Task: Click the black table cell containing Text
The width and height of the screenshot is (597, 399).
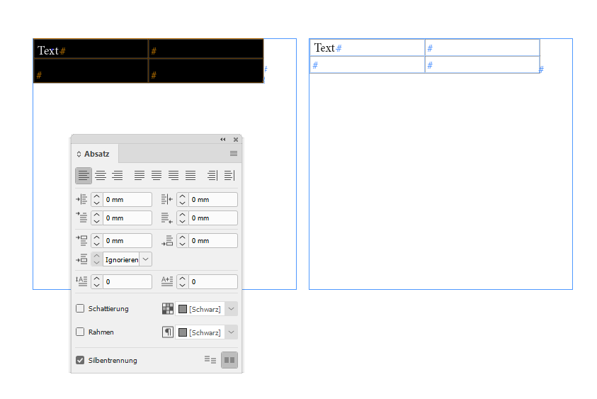Action: (91, 49)
